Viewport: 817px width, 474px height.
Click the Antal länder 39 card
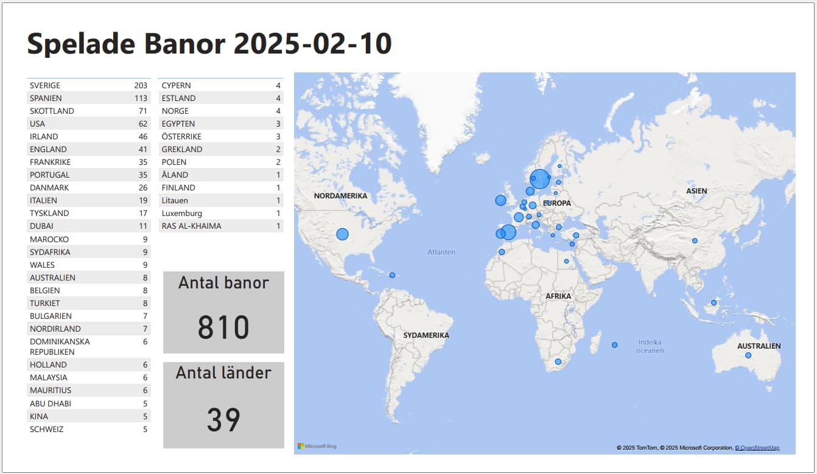point(223,405)
